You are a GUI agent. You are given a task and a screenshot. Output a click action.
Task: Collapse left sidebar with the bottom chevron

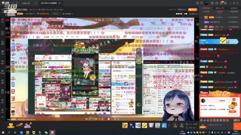click(2, 117)
